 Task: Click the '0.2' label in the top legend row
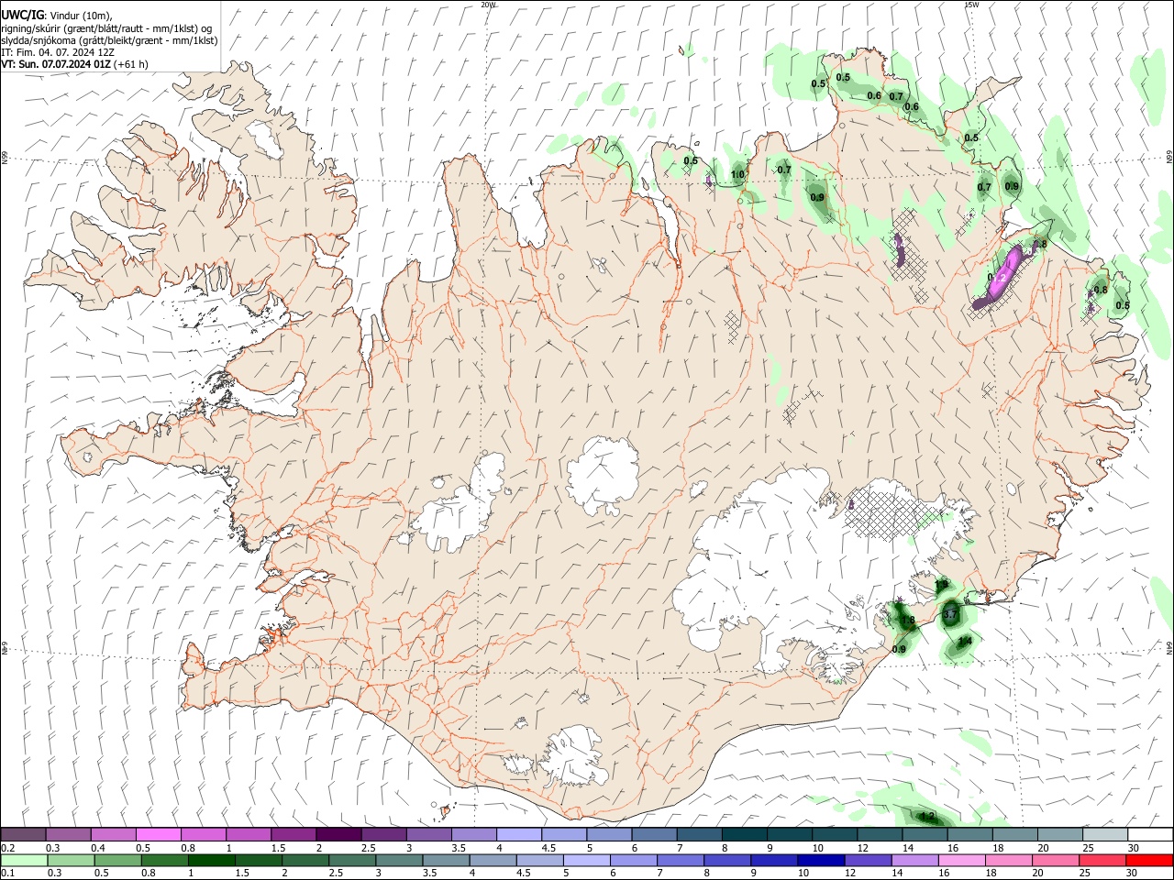pos(9,848)
